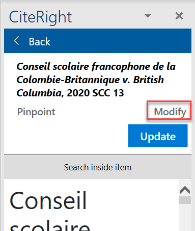Viewport: 195px width, 231px height.
Task: Open the CiteRight task pane options arrow
Action: [x=148, y=16]
